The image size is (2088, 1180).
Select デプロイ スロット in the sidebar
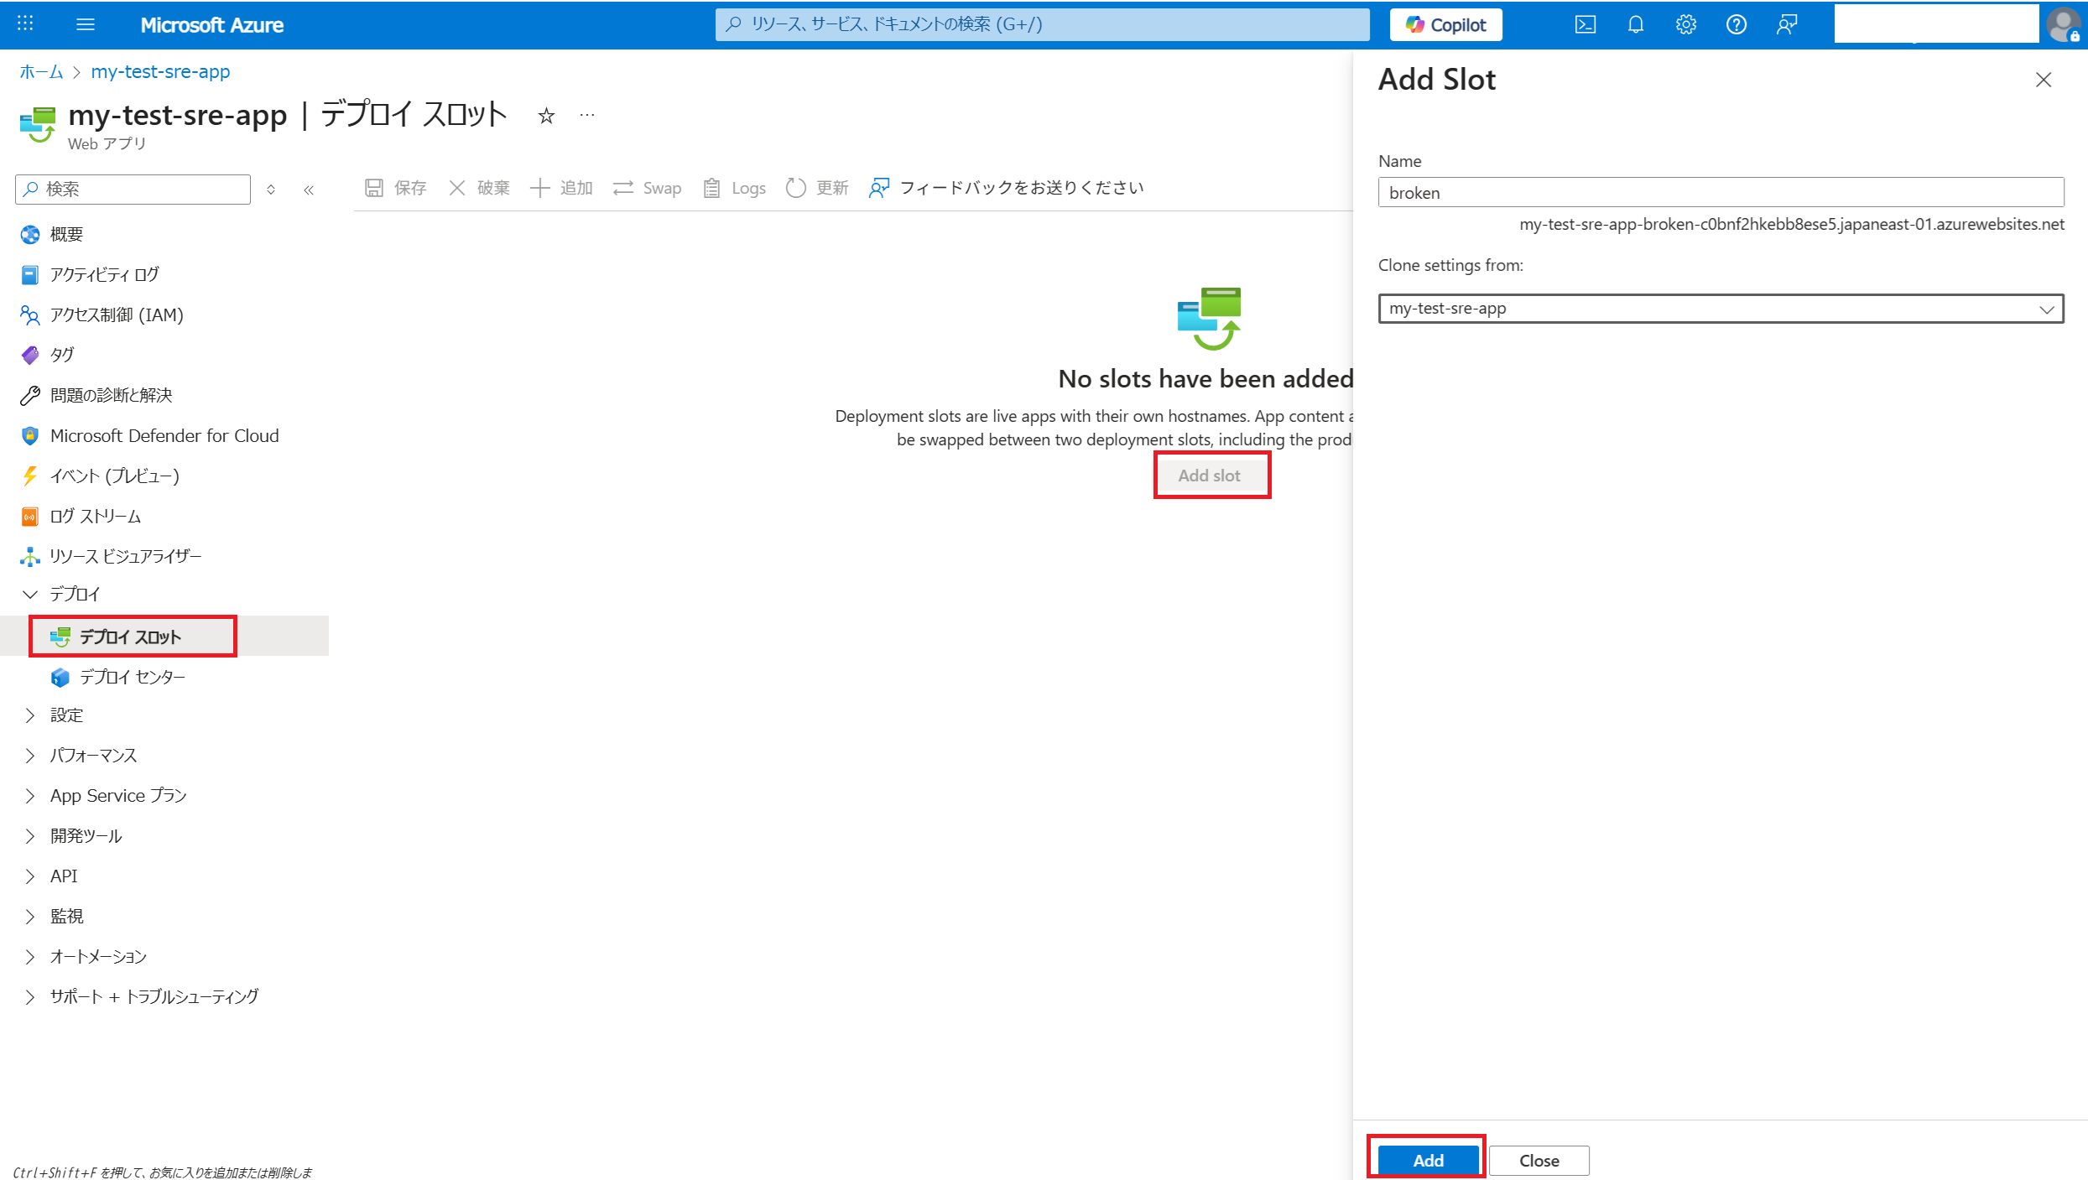(164, 637)
